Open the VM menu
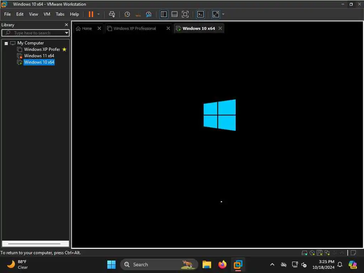The width and height of the screenshot is (364, 273). point(47,14)
